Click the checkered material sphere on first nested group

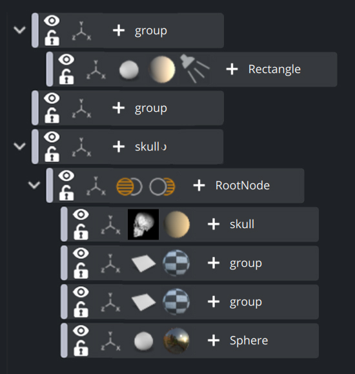click(x=176, y=263)
